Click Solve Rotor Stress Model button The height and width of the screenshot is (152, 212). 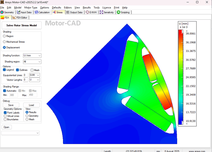coord(22,25)
